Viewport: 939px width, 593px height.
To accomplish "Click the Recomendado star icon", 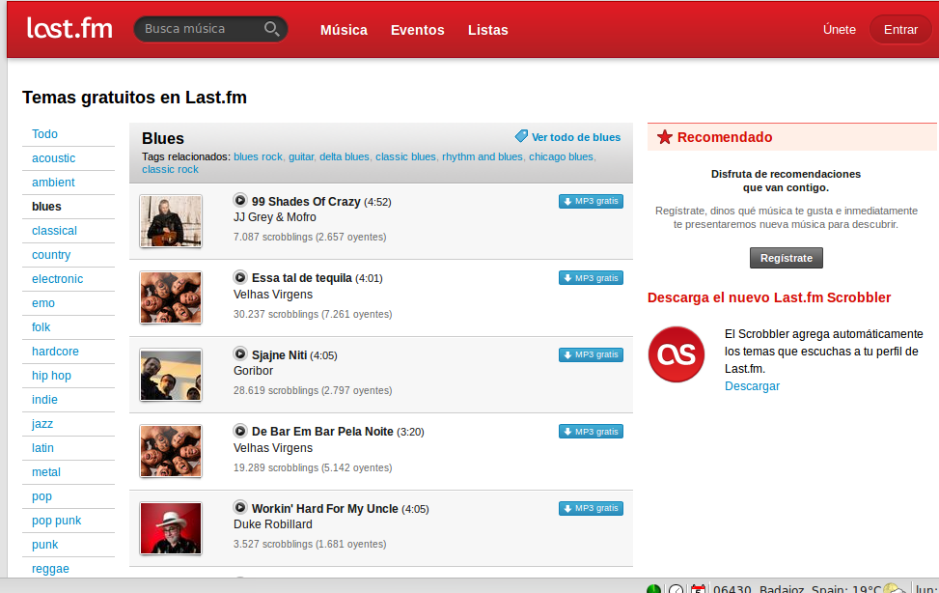I will 665,137.
